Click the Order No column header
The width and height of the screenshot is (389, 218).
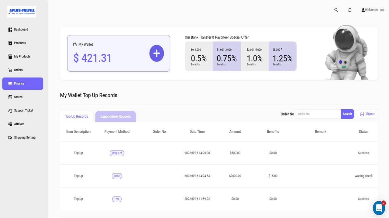click(x=159, y=132)
